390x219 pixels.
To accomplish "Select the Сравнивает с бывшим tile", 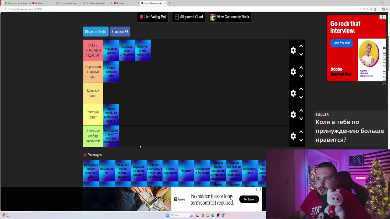I will pos(202,171).
